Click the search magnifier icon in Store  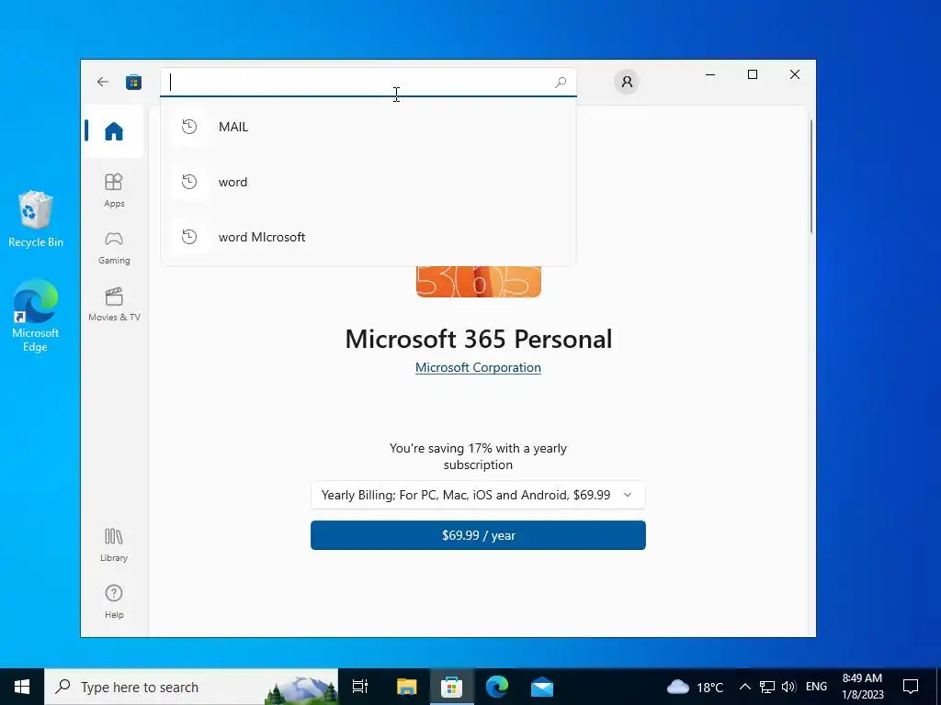561,82
